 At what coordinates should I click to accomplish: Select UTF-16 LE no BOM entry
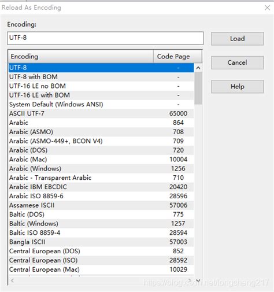point(101,86)
